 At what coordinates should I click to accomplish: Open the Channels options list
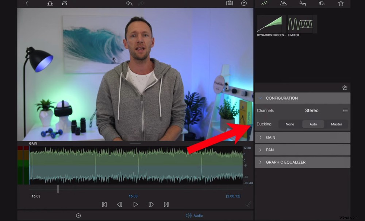(345, 110)
